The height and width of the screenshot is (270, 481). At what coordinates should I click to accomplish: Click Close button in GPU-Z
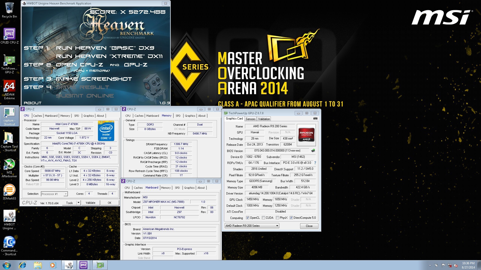point(309,226)
